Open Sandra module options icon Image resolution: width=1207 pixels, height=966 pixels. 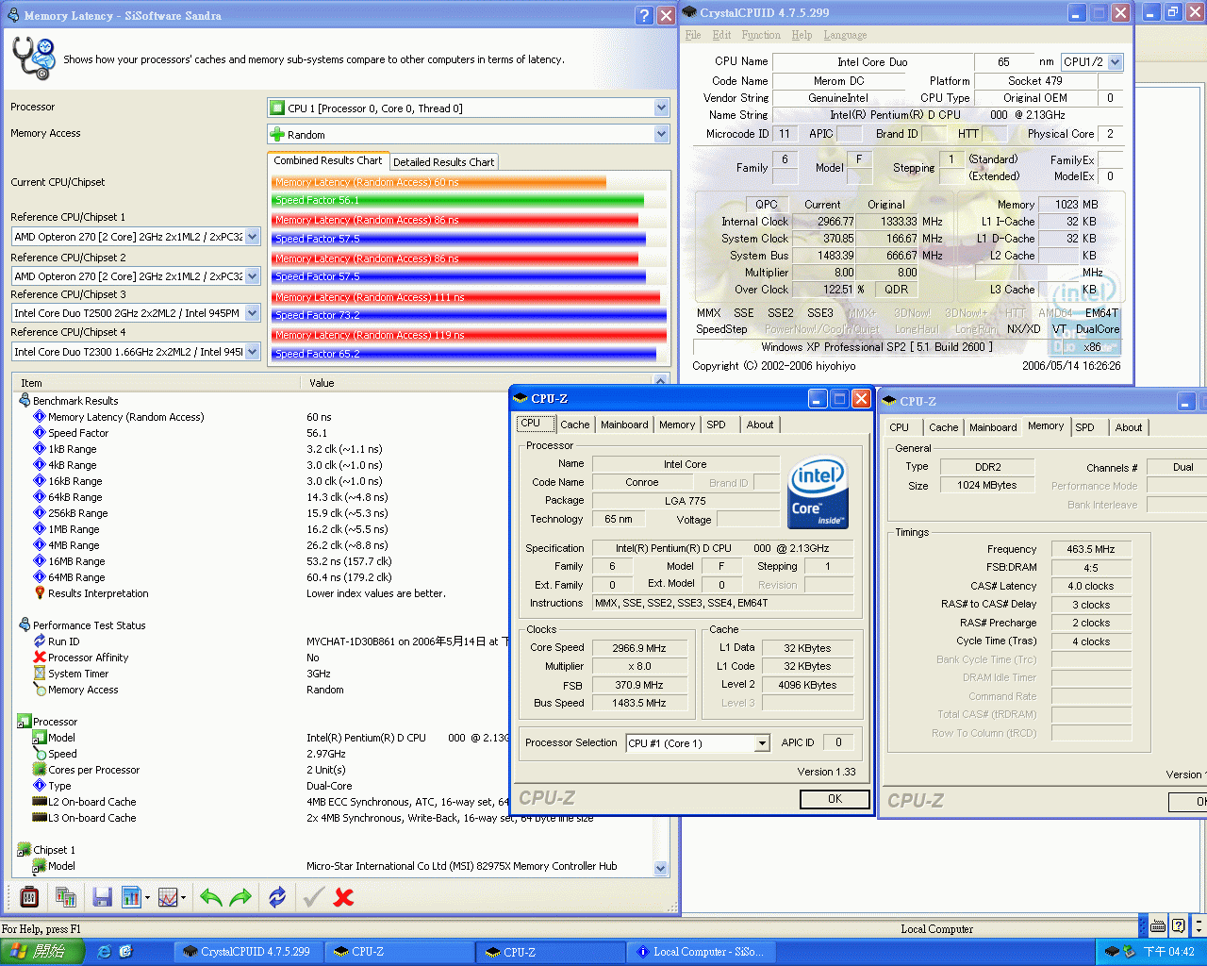pos(29,897)
